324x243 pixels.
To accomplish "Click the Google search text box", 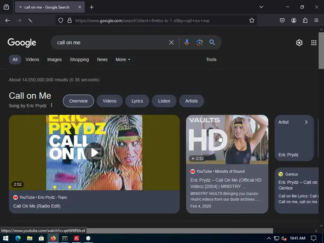I will click(110, 43).
